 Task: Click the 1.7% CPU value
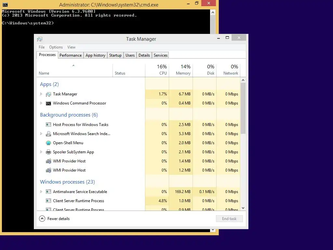point(163,94)
